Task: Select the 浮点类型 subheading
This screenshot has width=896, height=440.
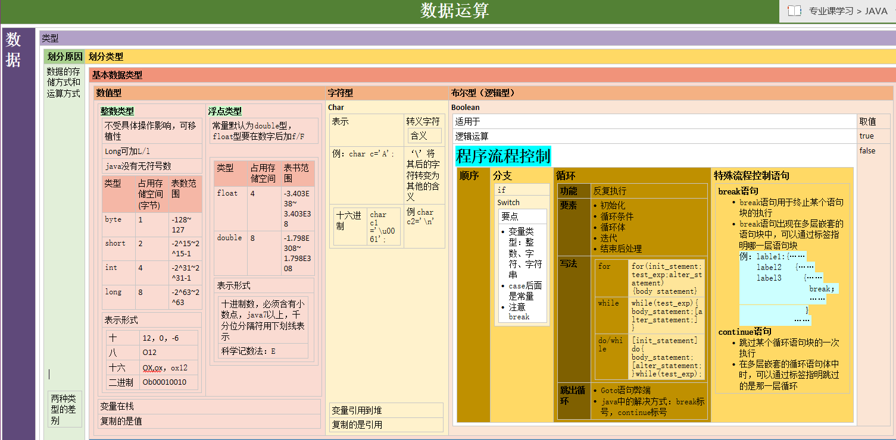Action: (225, 111)
